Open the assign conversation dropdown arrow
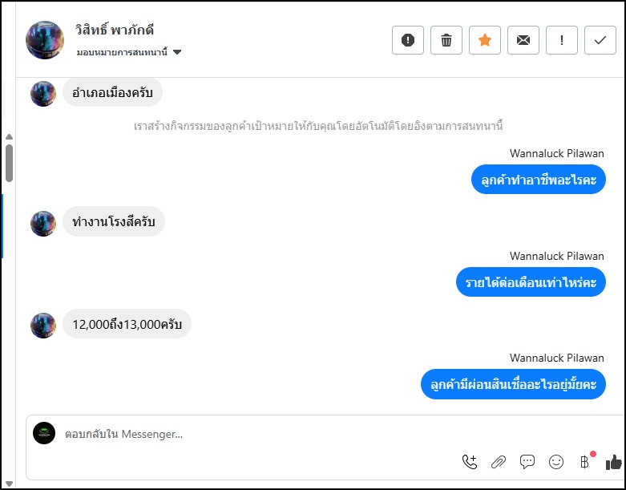 177,53
